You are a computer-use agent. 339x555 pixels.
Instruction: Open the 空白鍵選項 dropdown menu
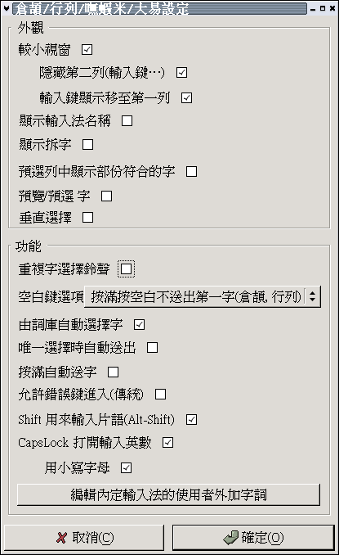pos(203,296)
